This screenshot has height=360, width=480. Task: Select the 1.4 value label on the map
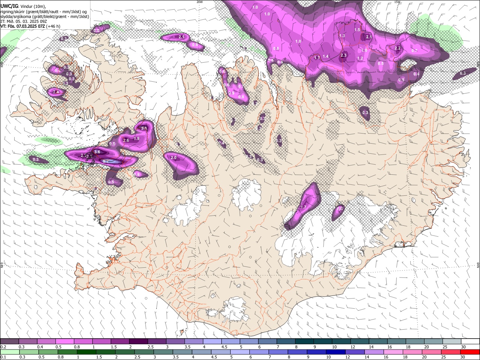point(325,57)
